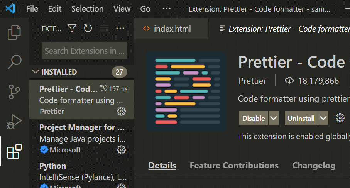
Task: Click 'This extension is enabled globally' text
Action: coord(294,136)
